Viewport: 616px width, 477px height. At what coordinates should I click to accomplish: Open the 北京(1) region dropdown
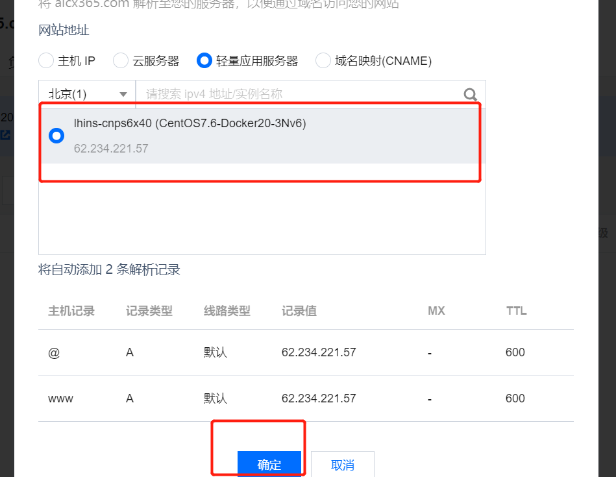pyautogui.click(x=87, y=94)
